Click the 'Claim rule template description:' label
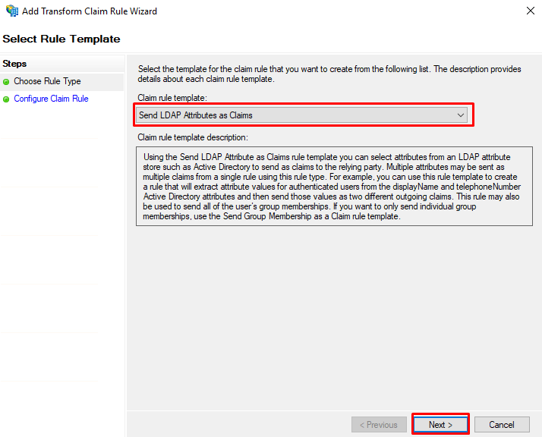 click(x=193, y=137)
